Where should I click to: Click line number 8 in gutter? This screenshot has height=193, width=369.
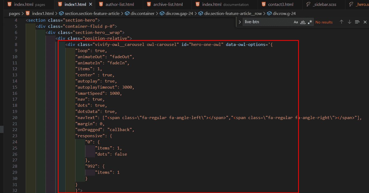tap(16, 45)
